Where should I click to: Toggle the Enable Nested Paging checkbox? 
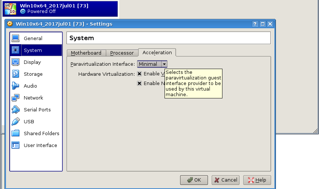pyautogui.click(x=140, y=83)
